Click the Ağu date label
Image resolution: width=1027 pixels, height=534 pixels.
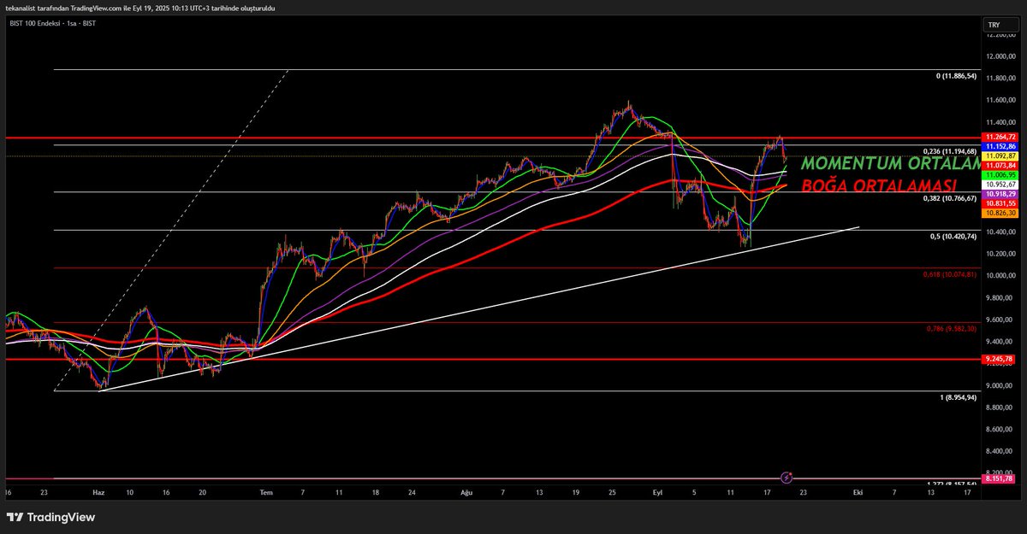466,493
